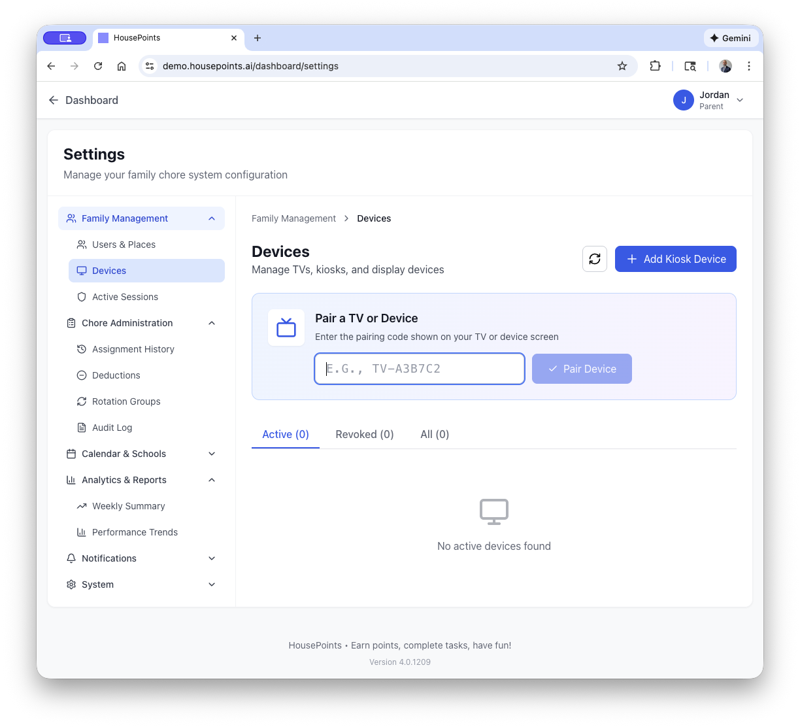Viewport: 800px width, 727px height.
Task: Collapse the Chore Administration section
Action: point(212,323)
